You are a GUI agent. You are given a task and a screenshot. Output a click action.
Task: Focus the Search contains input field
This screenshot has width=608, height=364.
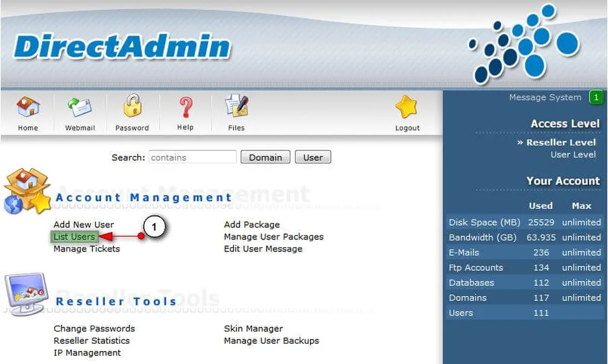[192, 157]
